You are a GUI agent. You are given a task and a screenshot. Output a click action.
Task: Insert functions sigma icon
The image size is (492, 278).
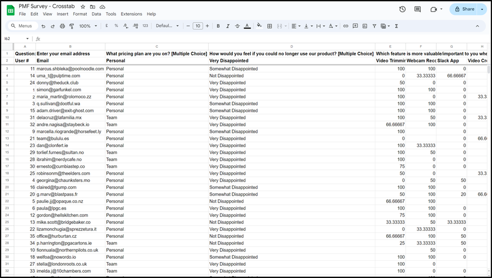(396, 26)
